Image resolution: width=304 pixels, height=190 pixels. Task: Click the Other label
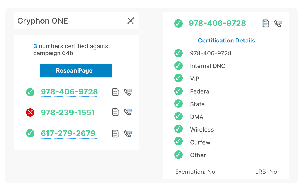(x=198, y=155)
